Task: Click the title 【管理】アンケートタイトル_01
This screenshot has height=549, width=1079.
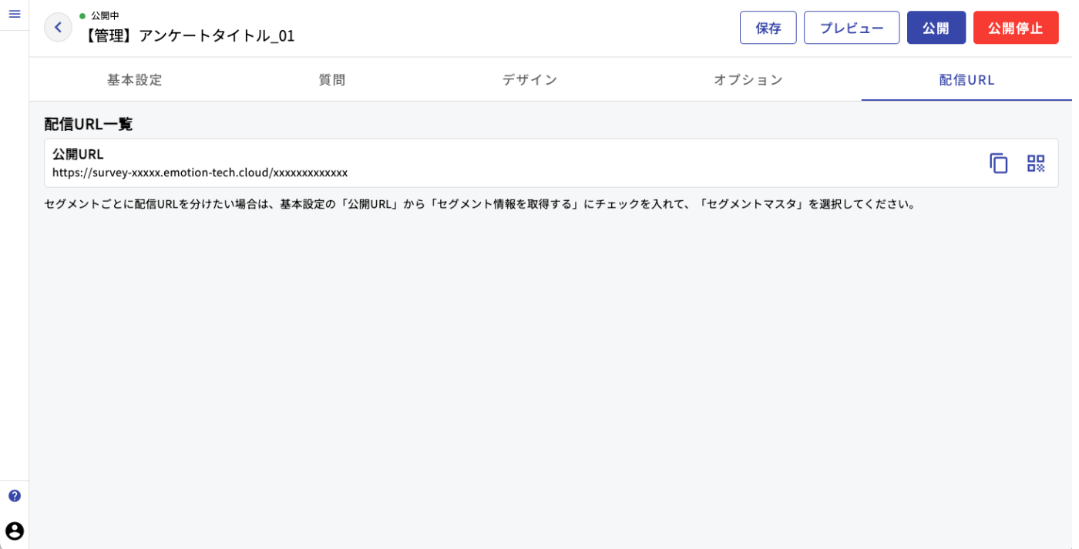Action: (187, 35)
